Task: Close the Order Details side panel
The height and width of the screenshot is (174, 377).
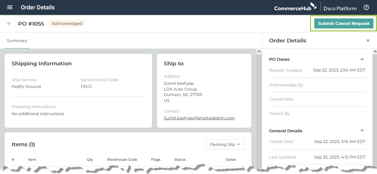Action: [368, 41]
